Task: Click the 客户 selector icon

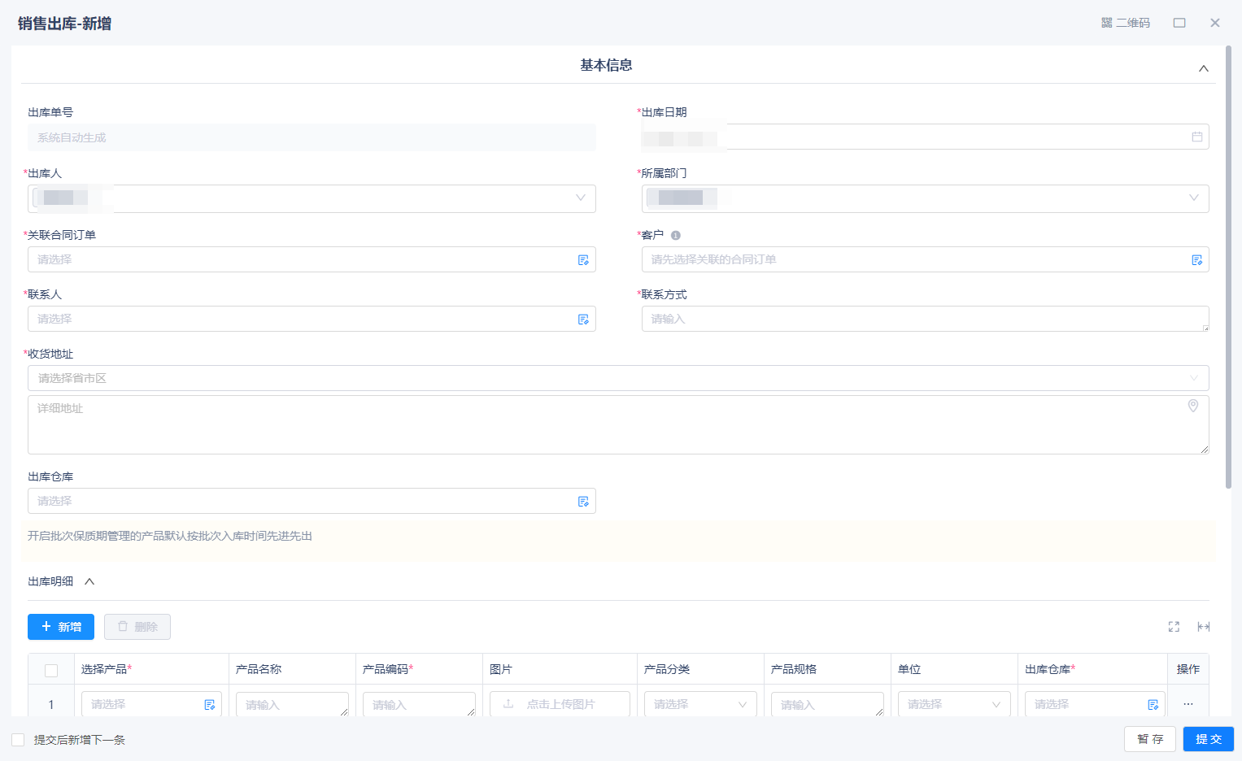Action: click(x=1196, y=260)
